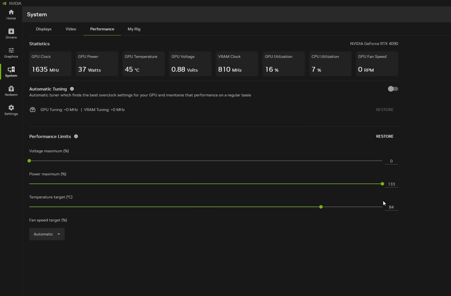
Task: Click the GPU tuning speedometer icon
Action: 33,110
